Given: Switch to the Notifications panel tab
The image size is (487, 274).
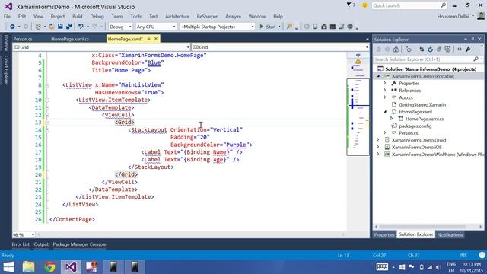Looking at the screenshot, I should point(450,235).
